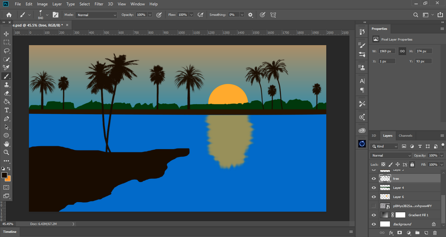Hide the tree layer
This screenshot has width=446, height=237.
tap(374, 179)
